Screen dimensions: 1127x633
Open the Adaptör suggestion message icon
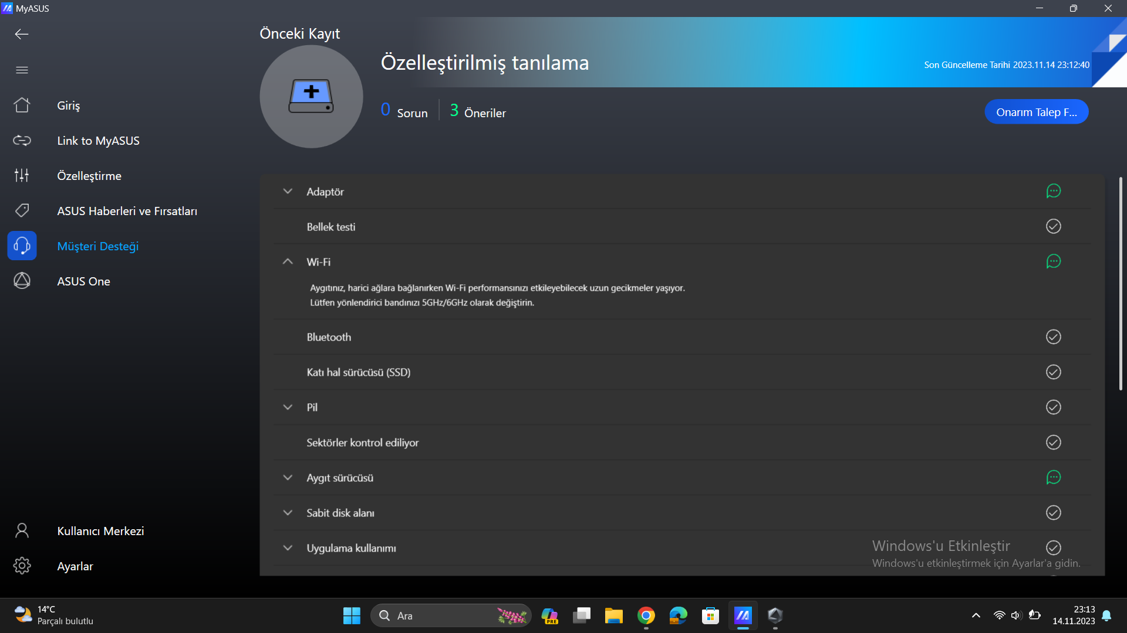click(1053, 191)
